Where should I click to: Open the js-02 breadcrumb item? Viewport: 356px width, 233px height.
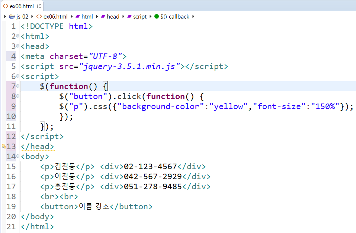pos(22,17)
